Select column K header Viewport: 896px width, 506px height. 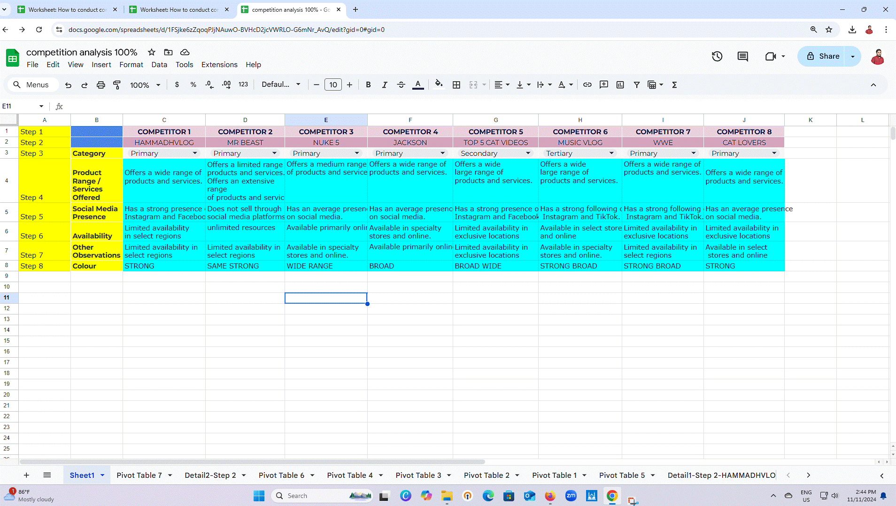click(810, 120)
